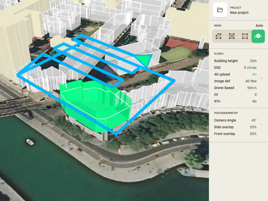
Task: Select the green Auto 3D cube mode
Action: pyautogui.click(x=258, y=36)
